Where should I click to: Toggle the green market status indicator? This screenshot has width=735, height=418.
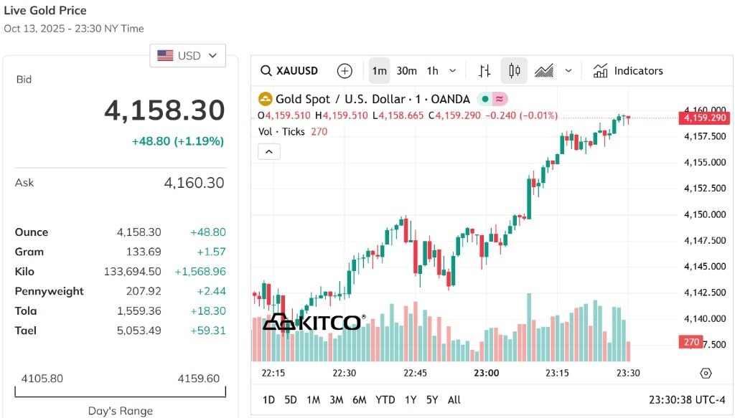tap(485, 99)
